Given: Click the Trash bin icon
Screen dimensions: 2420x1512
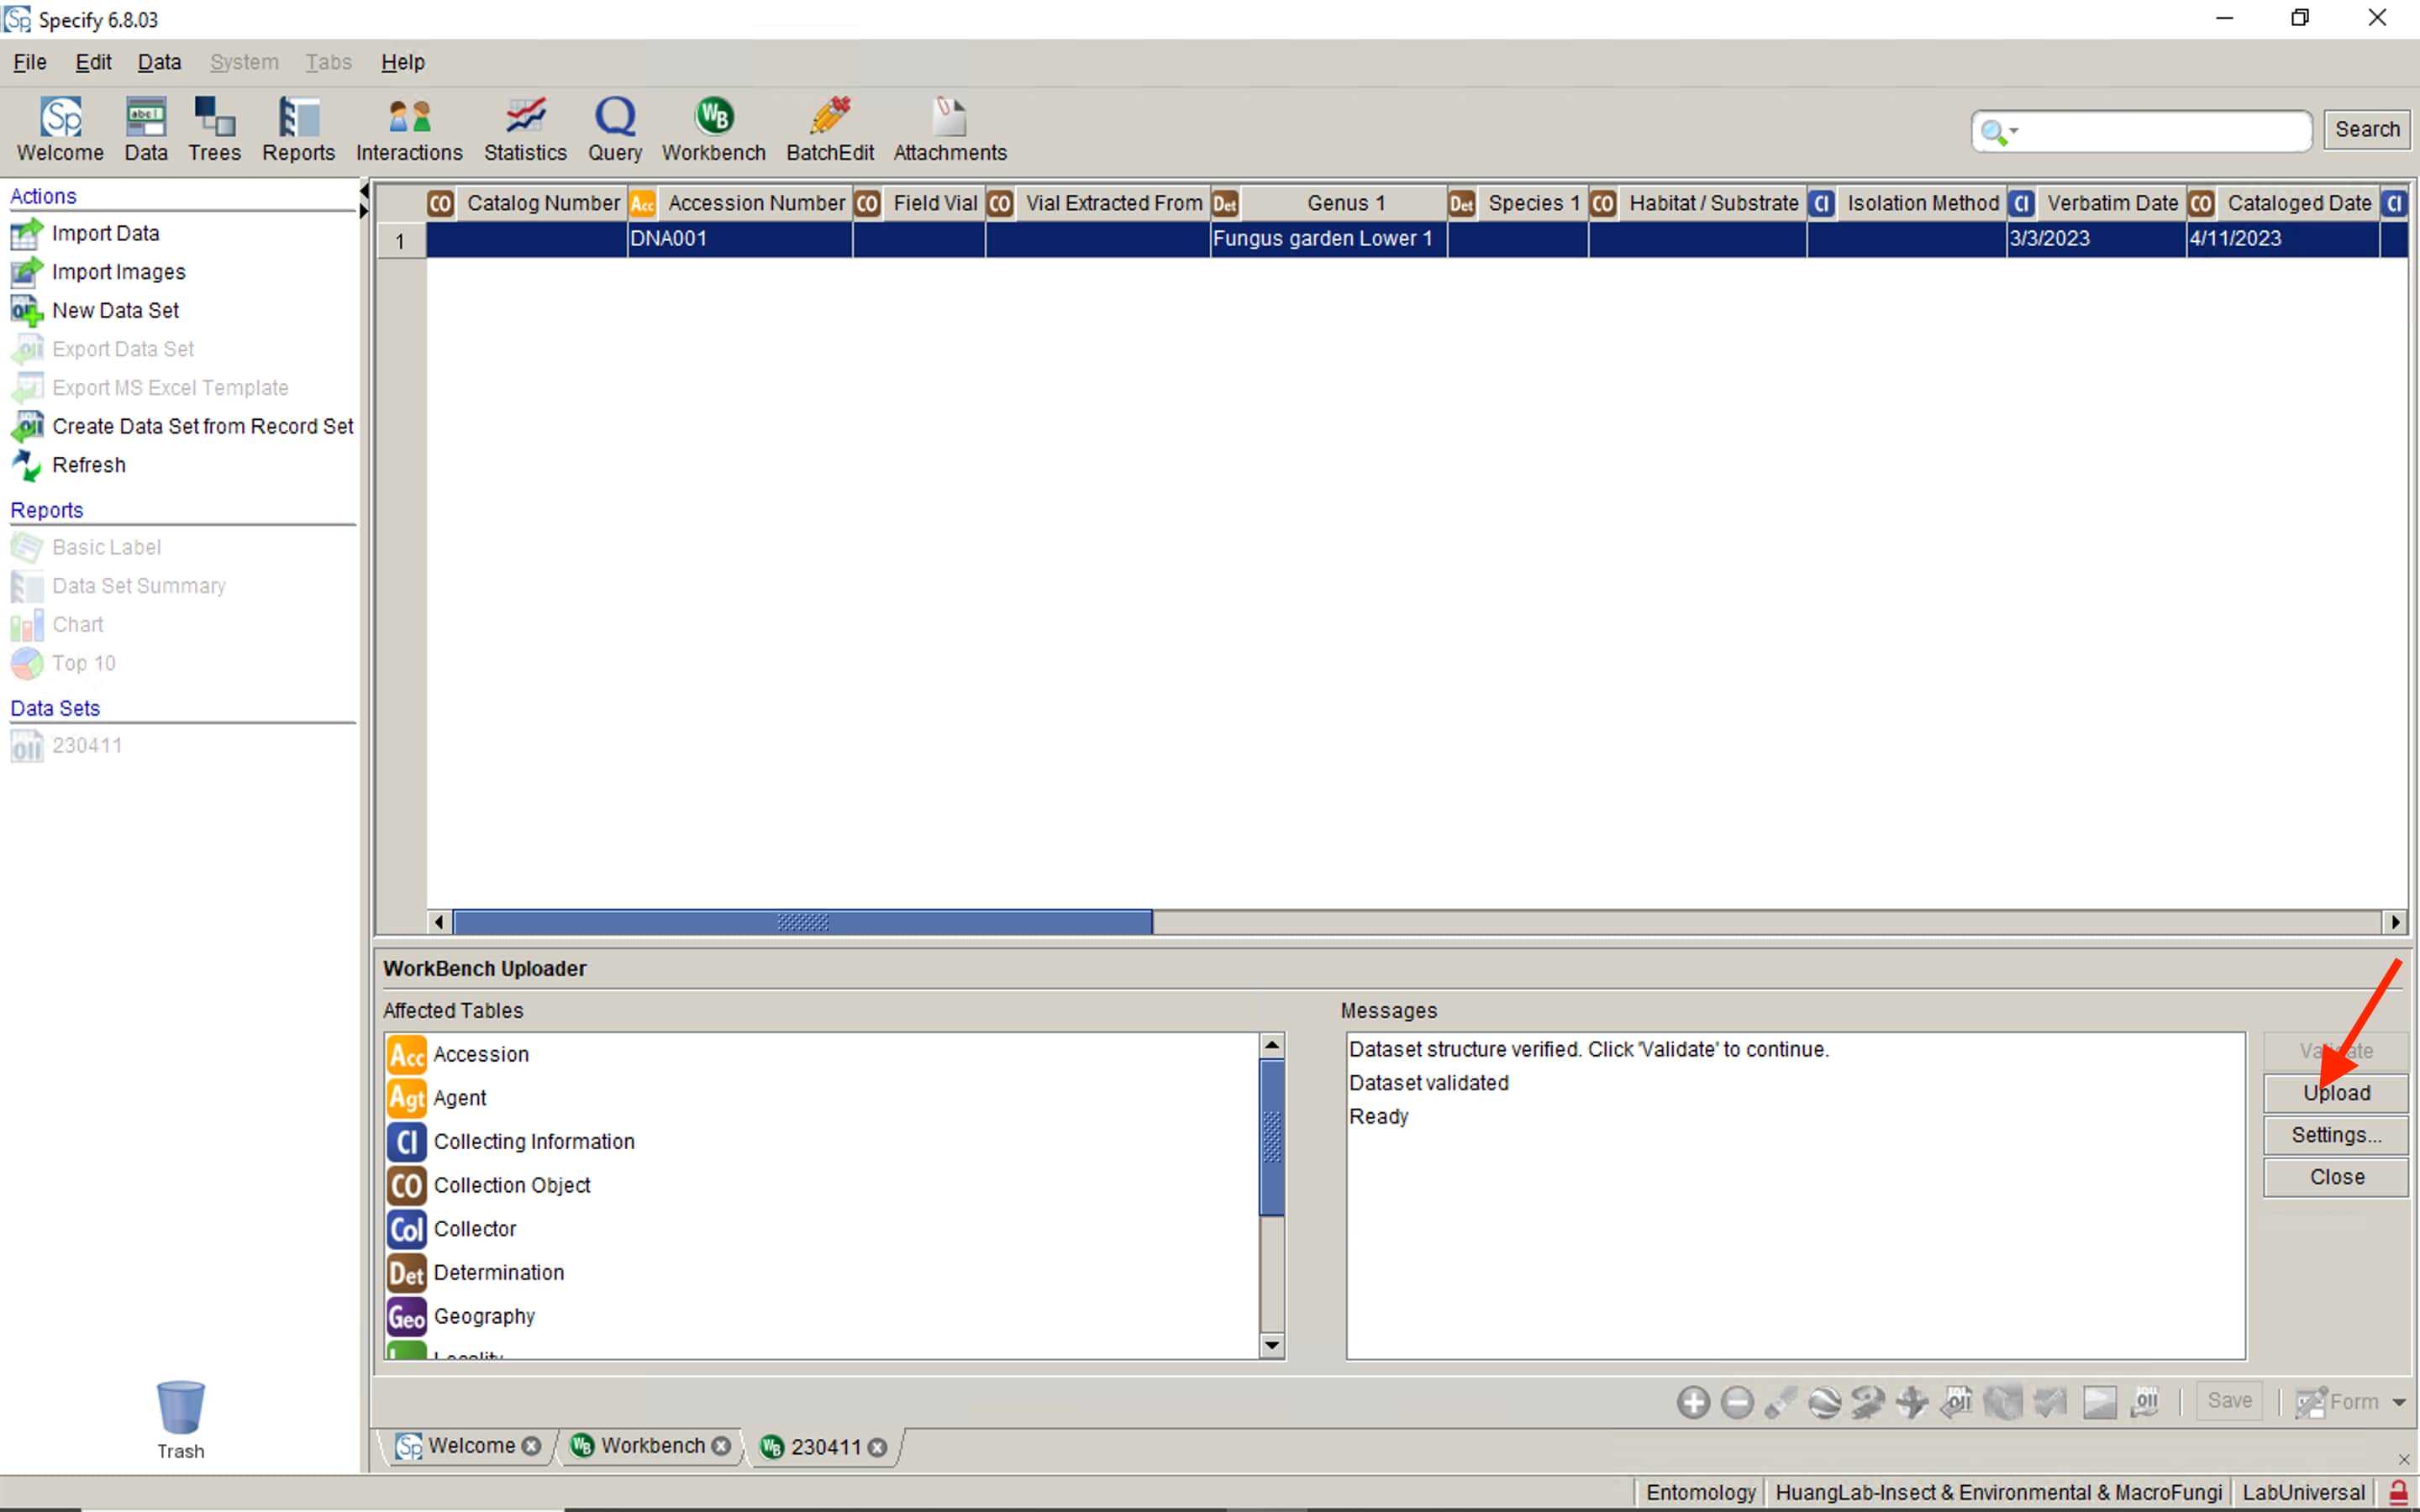Looking at the screenshot, I should pos(180,1407).
